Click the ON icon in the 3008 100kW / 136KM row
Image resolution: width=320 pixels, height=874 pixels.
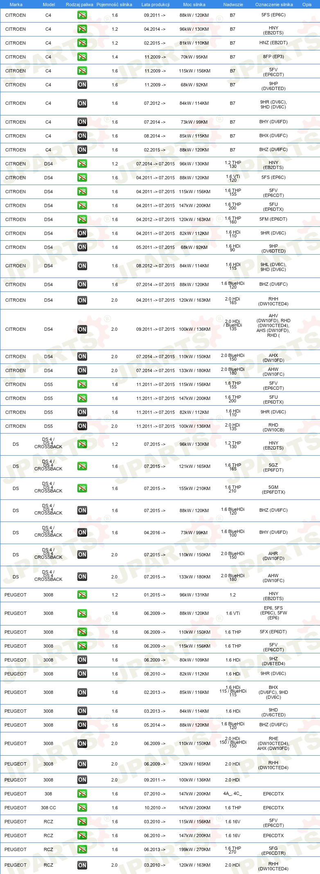pyautogui.click(x=82, y=780)
